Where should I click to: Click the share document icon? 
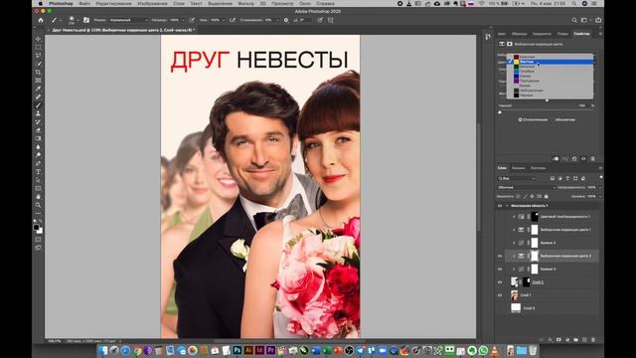pyautogui.click(x=598, y=20)
